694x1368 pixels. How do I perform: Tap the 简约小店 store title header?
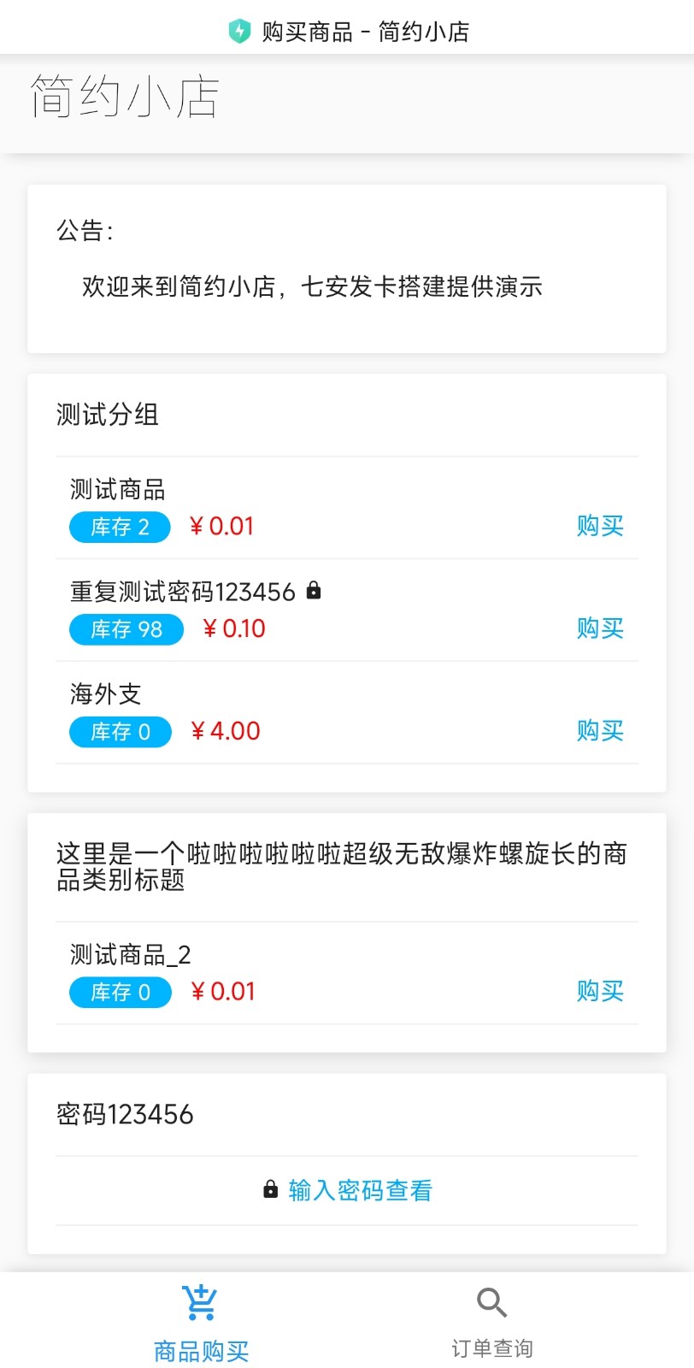125,96
